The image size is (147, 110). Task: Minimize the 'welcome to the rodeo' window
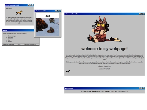[140, 14]
